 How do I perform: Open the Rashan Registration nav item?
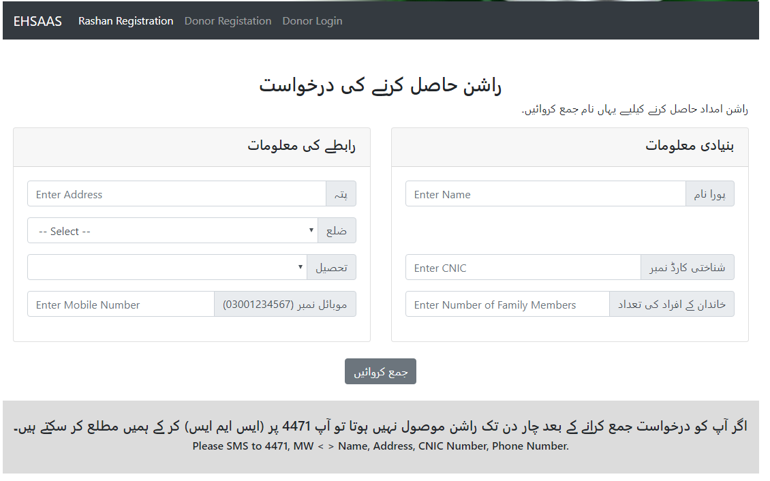(x=125, y=21)
